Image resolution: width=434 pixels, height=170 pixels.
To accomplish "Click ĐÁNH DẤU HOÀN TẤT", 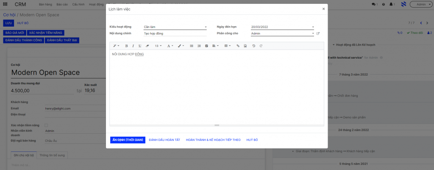I will point(164,140).
